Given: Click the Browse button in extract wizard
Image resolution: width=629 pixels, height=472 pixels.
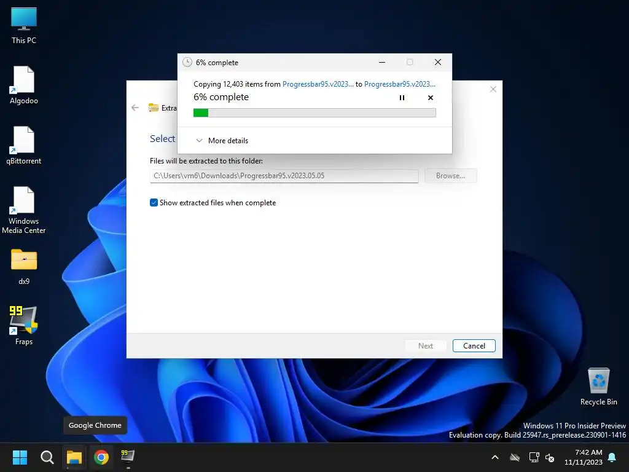Looking at the screenshot, I should point(450,176).
